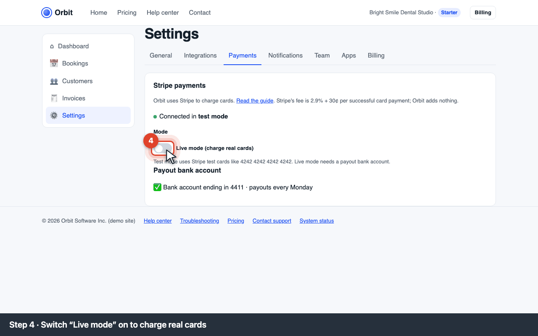This screenshot has height=336, width=538.
Task: Open Pricing in the top navigation
Action: 127,13
